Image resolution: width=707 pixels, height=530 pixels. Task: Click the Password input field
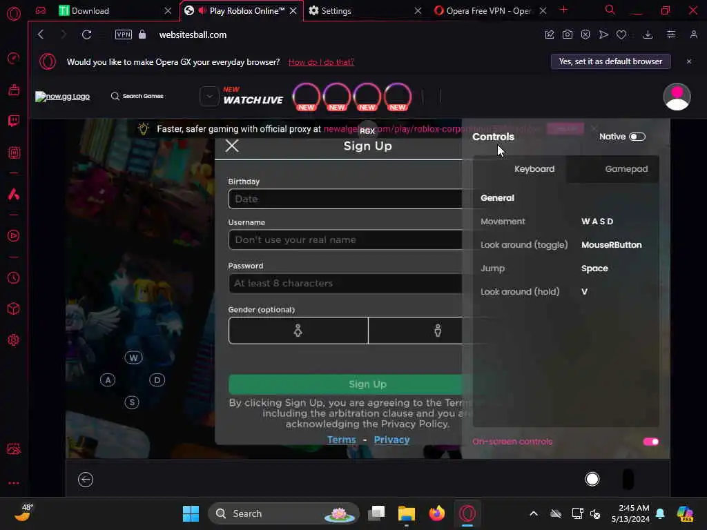[x=345, y=284]
